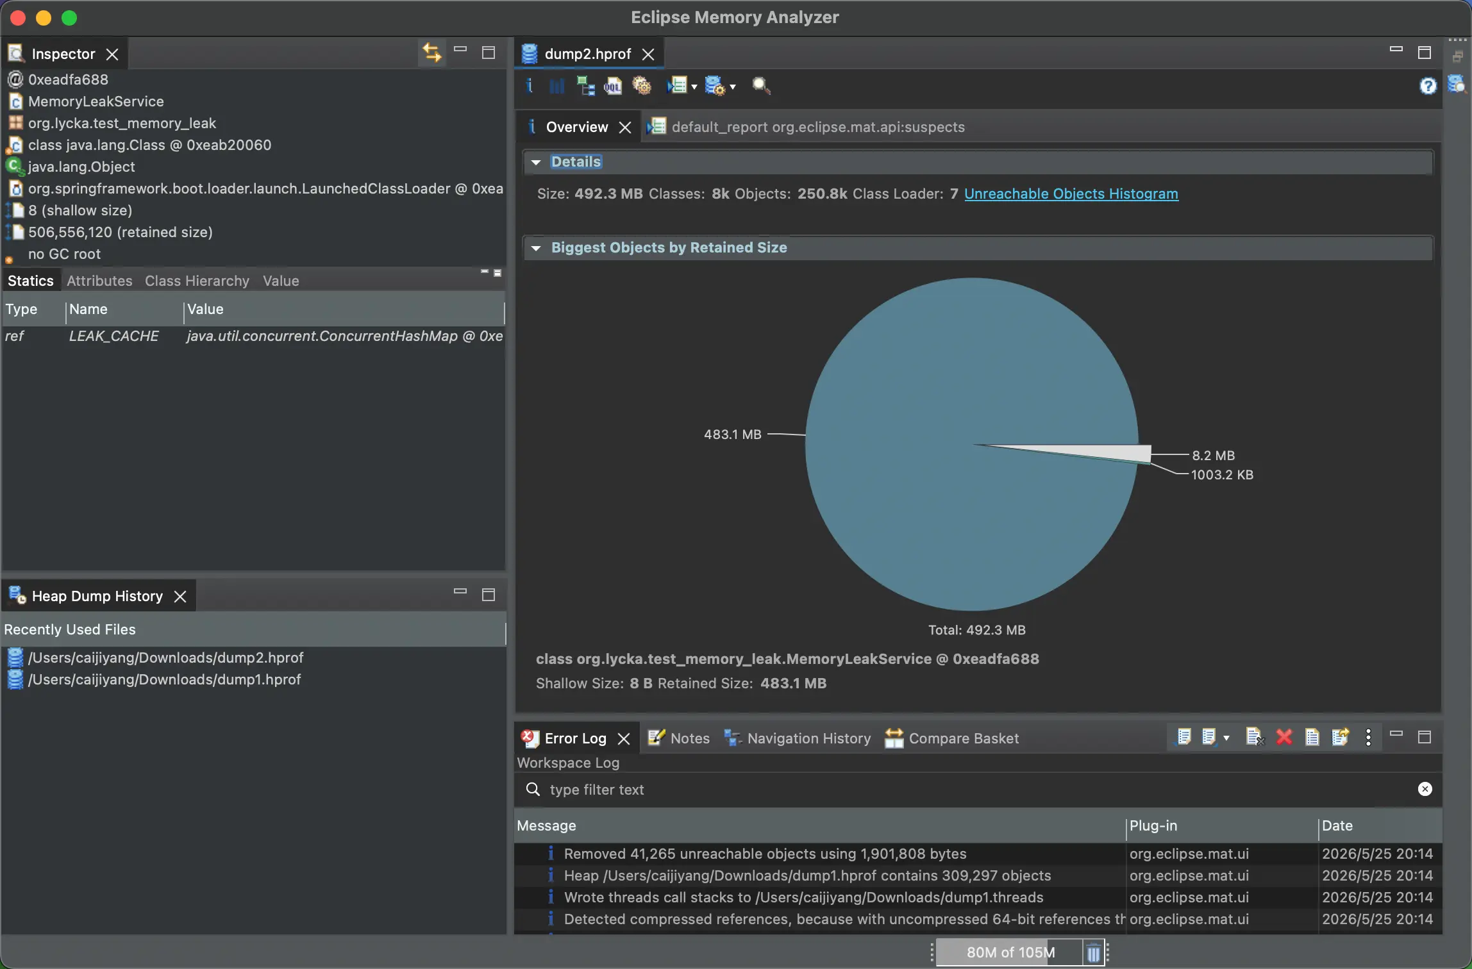Image resolution: width=1472 pixels, height=969 pixels.
Task: Click the heap dump search icon in the right trim
Action: pyautogui.click(x=1457, y=84)
